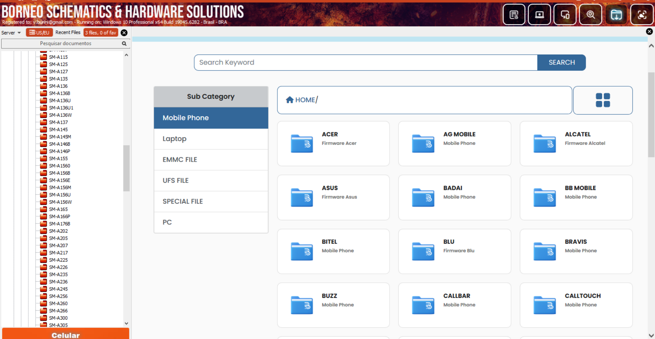Viewport: 655px width, 339px height.
Task: Select the US/EU server button
Action: click(x=39, y=32)
